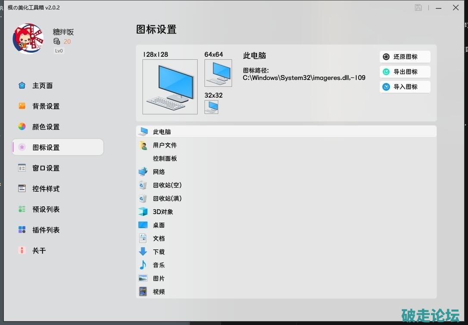Click the 导出图标 export button
The image size is (468, 325).
click(x=405, y=72)
